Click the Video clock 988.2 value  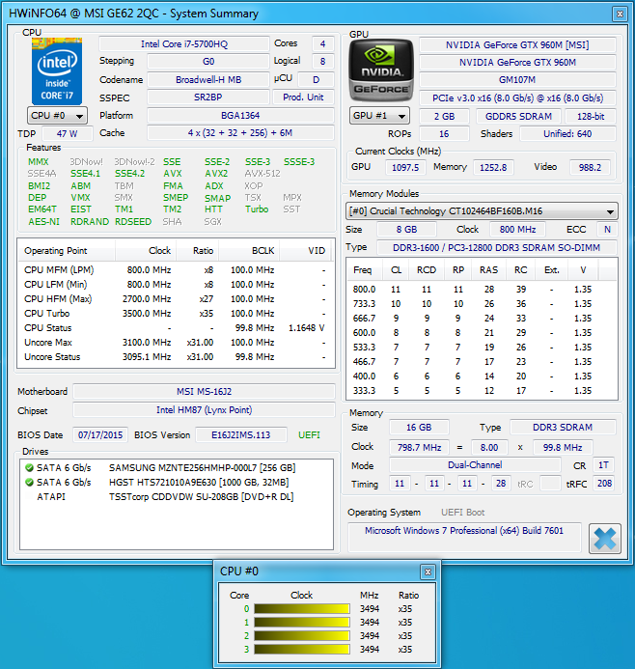(x=590, y=167)
